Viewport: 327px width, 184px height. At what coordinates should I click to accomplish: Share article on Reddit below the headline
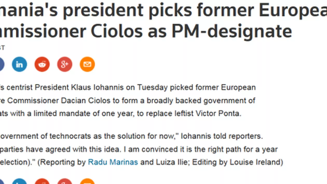point(42,64)
